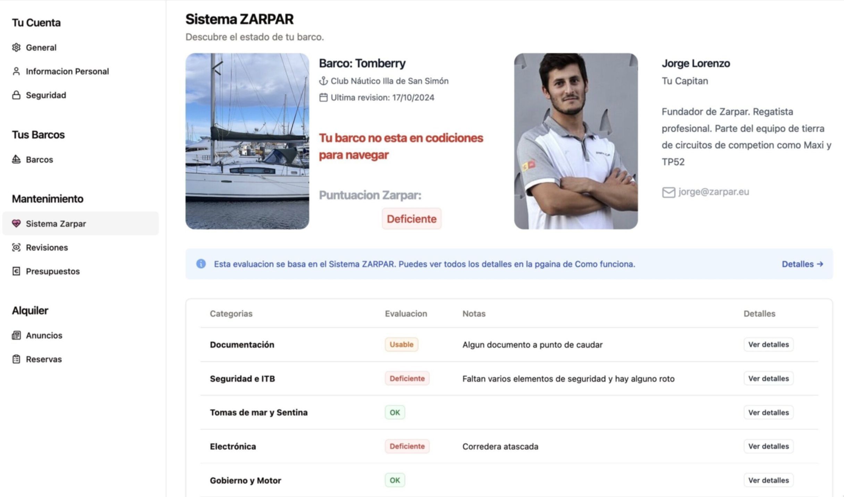
Task: Click the blue info icon in the banner
Action: tap(201, 264)
